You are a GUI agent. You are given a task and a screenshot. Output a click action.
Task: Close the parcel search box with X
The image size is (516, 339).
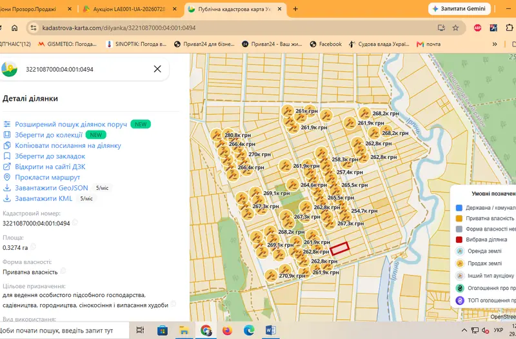click(157, 69)
